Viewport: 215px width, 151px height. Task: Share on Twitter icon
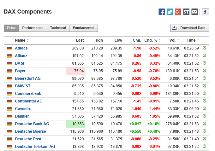(x=170, y=12)
